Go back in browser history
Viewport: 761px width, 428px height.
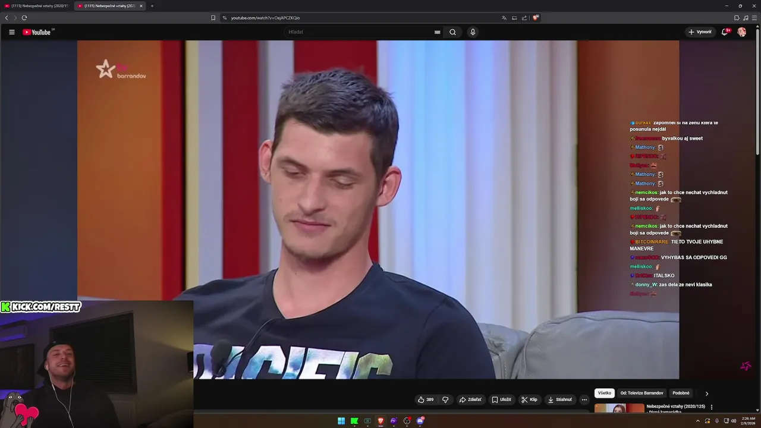(x=7, y=18)
